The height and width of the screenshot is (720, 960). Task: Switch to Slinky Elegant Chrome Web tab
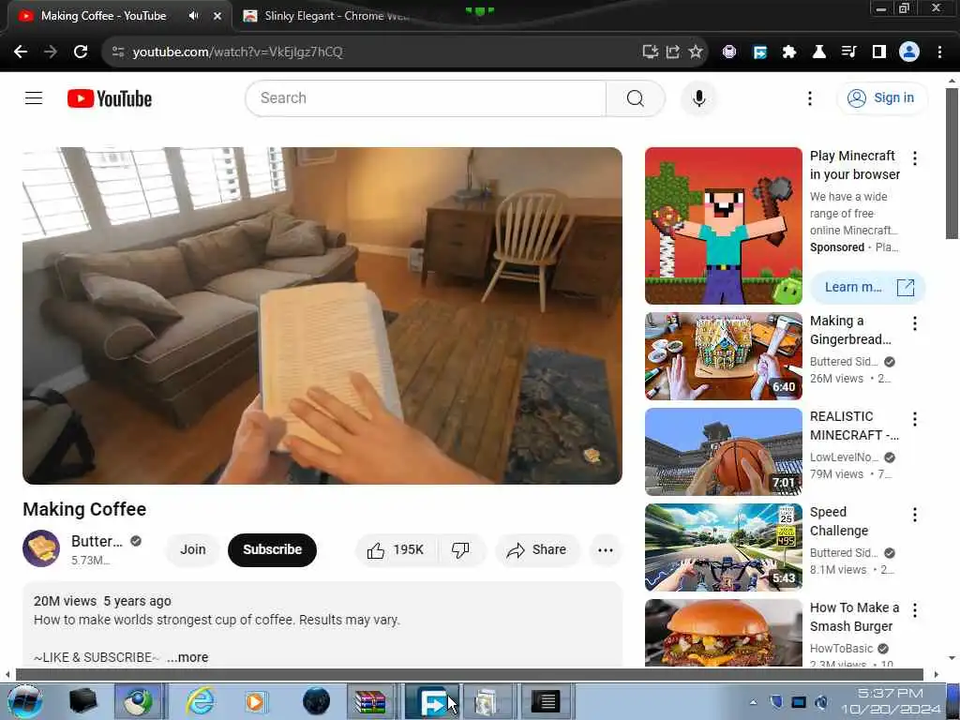click(327, 16)
